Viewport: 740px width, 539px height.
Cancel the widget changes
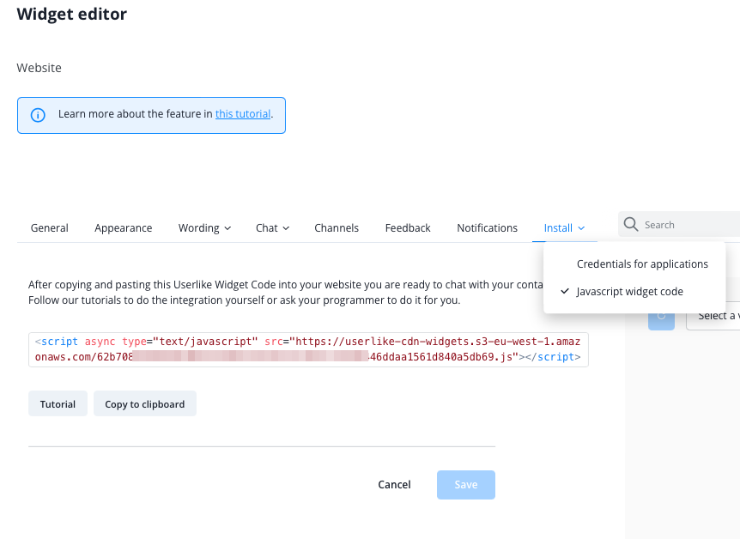(394, 485)
